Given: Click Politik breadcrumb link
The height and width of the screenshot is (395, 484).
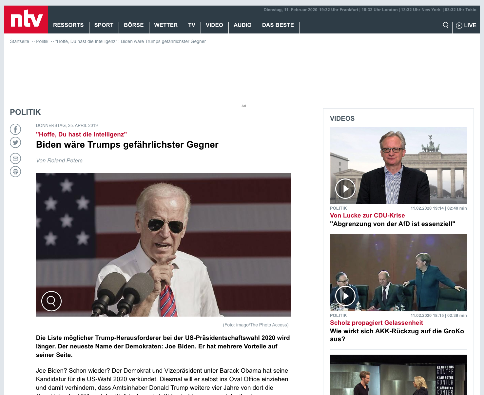Looking at the screenshot, I should (x=42, y=42).
